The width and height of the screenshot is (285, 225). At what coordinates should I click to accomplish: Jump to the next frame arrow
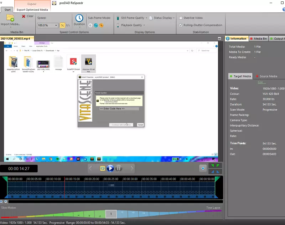(x=132, y=168)
